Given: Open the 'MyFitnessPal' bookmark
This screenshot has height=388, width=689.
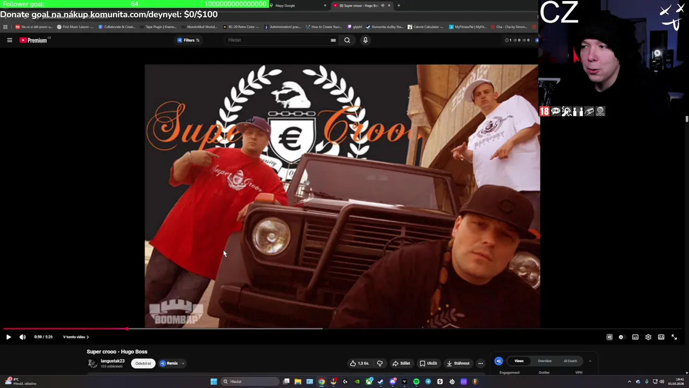Looking at the screenshot, I should [x=467, y=26].
